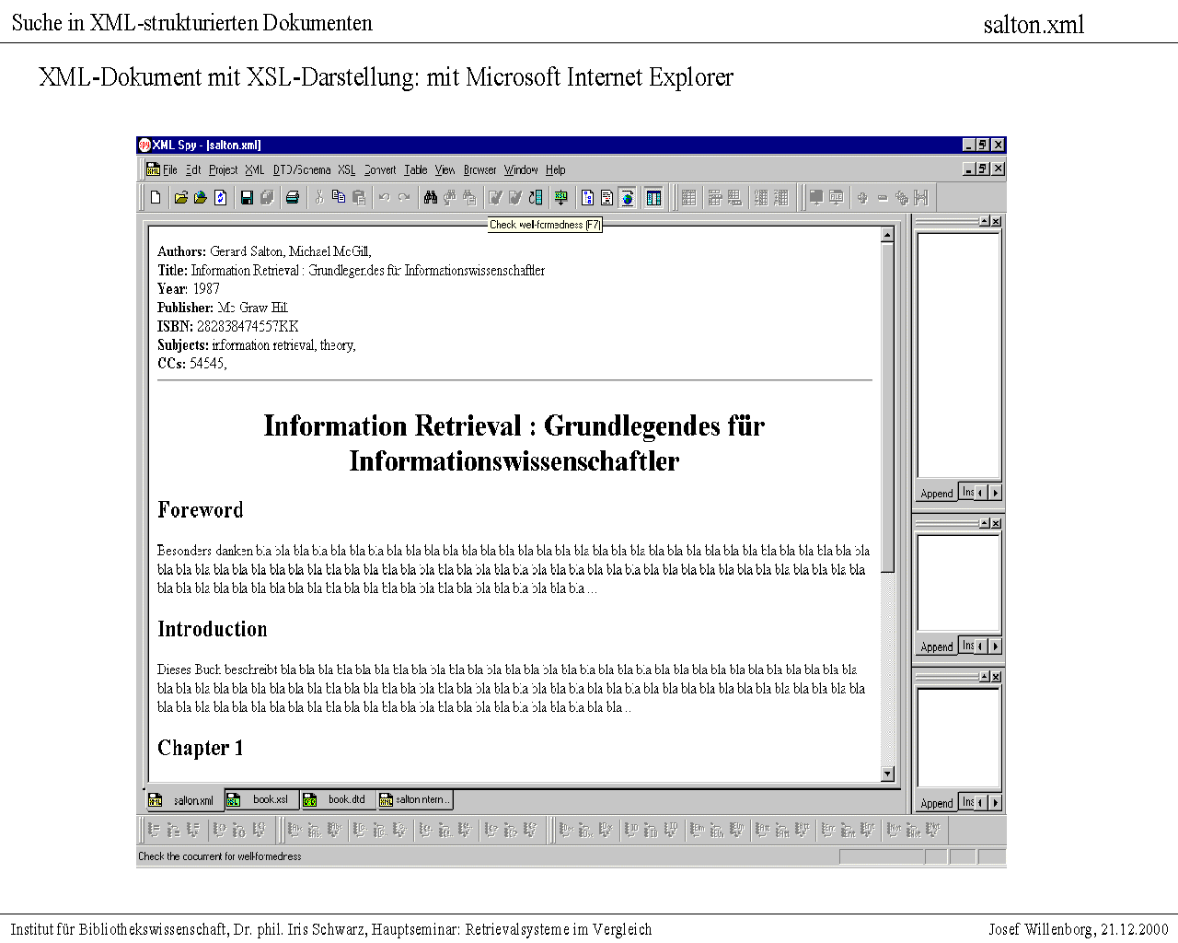Image resolution: width=1178 pixels, height=943 pixels.
Task: Click the New document icon
Action: coord(156,197)
